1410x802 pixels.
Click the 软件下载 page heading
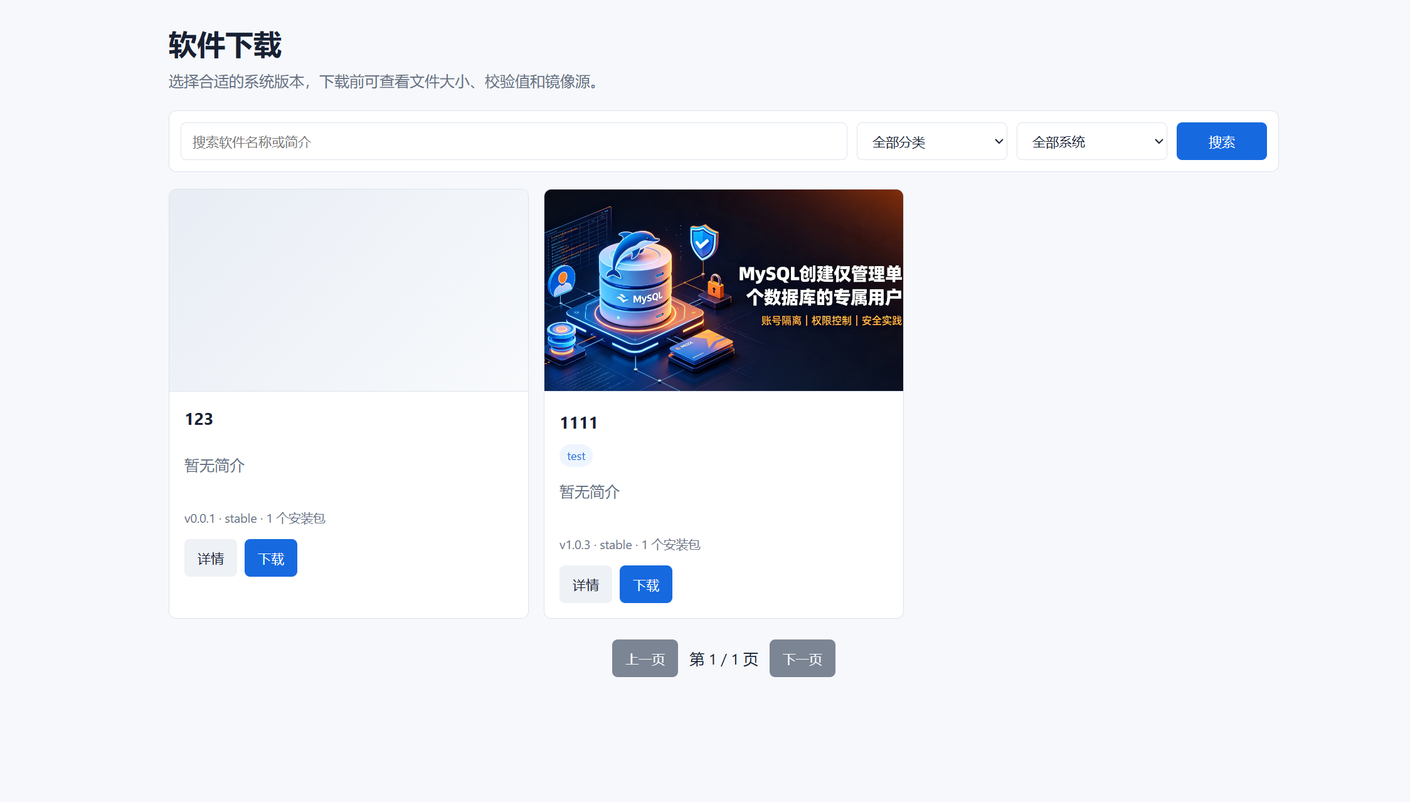click(x=225, y=45)
